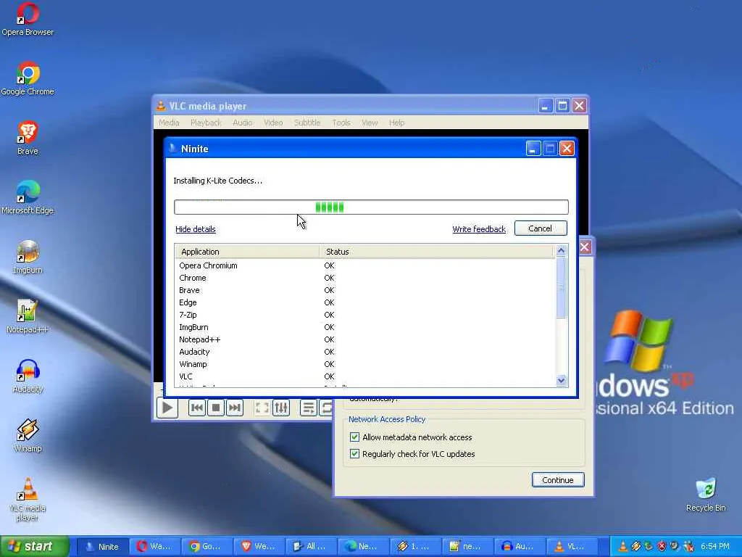Open the Winamp desktop shortcut

coord(28,435)
